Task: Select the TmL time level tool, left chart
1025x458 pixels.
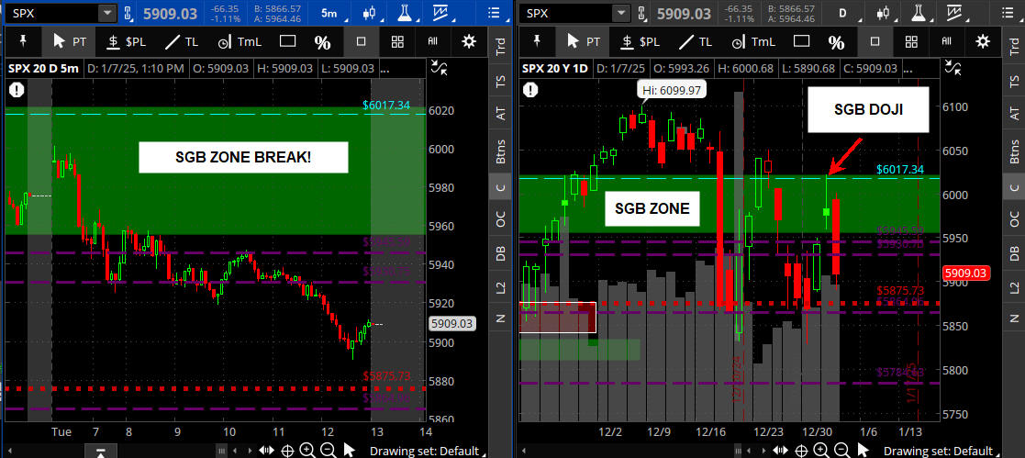Action: click(x=240, y=42)
